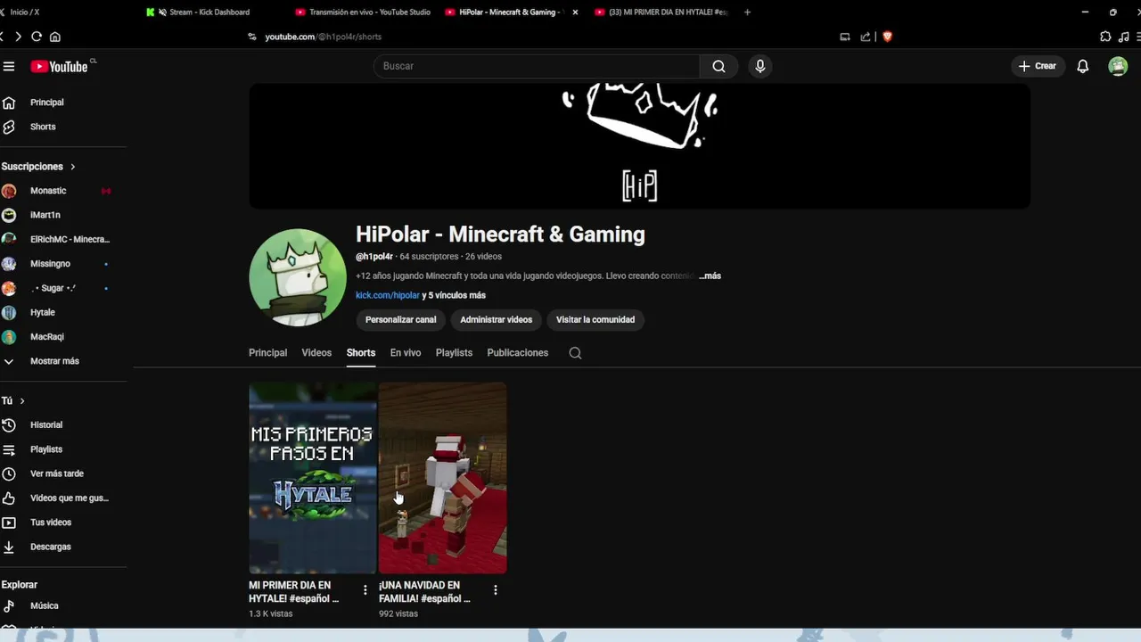Open the browser extensions puzzle icon

[x=1105, y=37]
